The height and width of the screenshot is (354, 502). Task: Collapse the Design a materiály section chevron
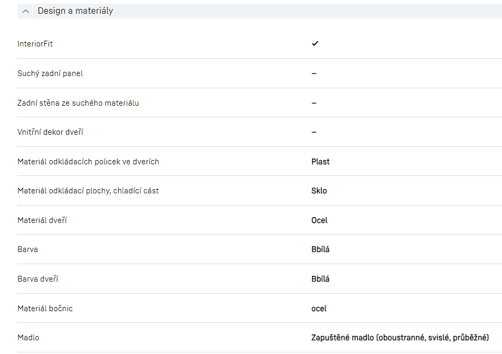[25, 11]
